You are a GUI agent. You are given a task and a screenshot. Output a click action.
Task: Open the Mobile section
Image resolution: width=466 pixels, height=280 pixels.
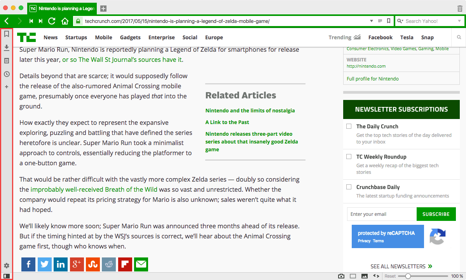[x=103, y=37]
